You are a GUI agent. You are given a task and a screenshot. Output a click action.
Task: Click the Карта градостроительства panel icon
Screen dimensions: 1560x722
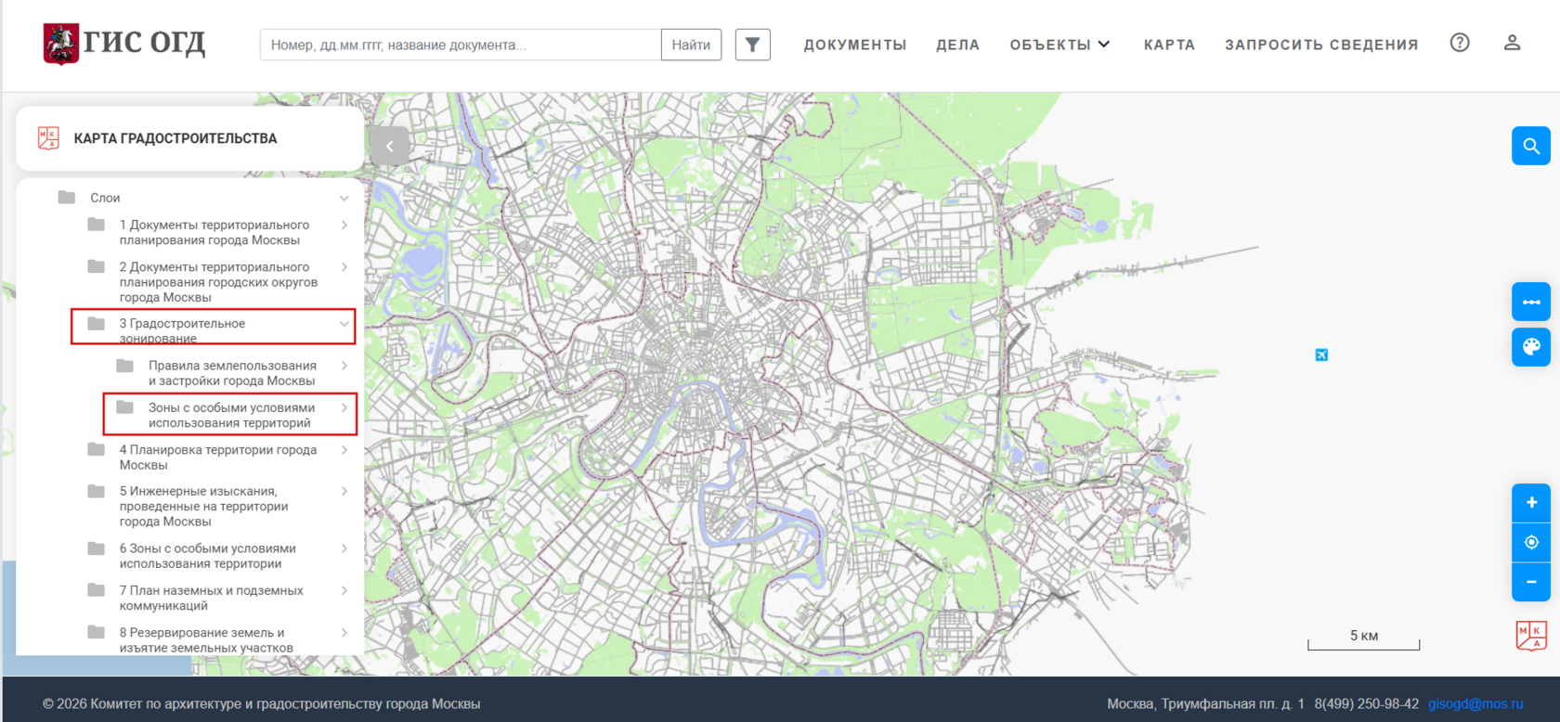(48, 138)
